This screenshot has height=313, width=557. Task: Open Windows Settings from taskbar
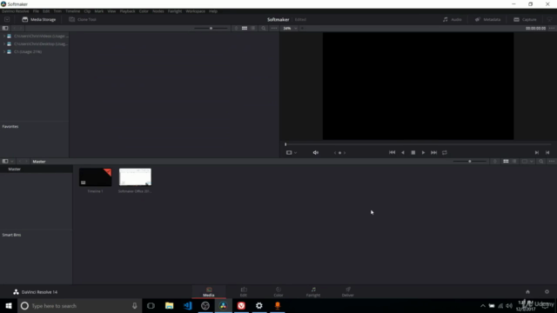coord(259,305)
